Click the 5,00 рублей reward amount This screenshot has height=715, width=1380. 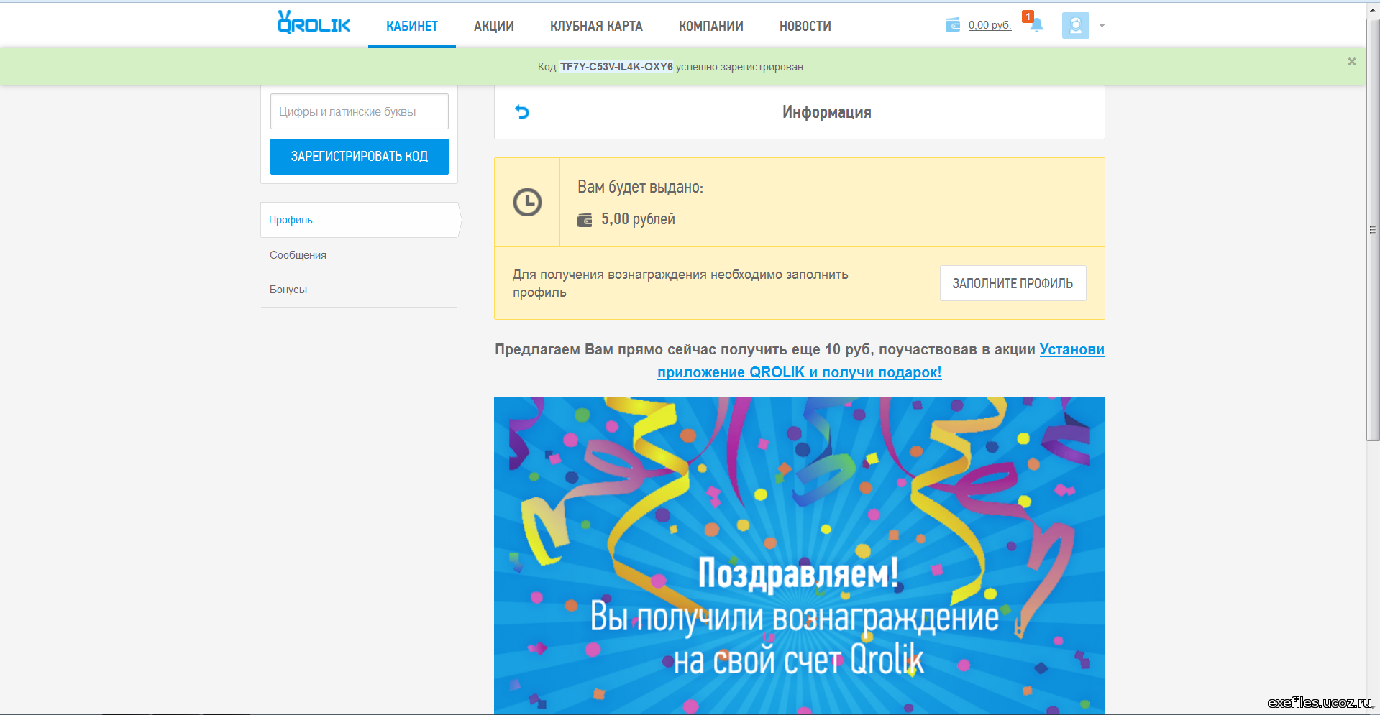[638, 219]
